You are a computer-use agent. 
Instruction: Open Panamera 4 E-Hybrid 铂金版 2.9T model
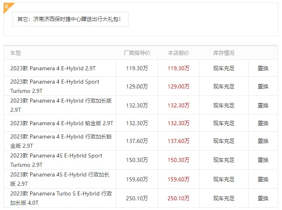pos(62,123)
